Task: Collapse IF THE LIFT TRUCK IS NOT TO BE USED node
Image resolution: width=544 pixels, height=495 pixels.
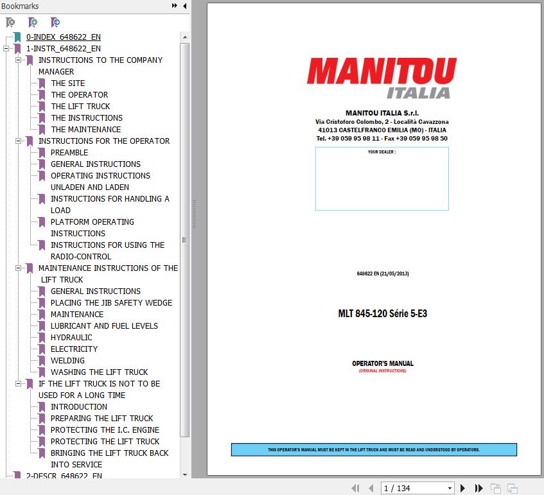Action: tap(19, 384)
